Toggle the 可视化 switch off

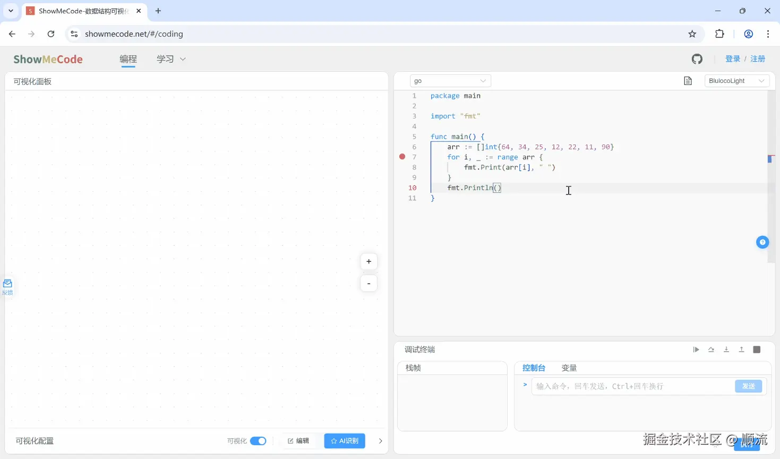click(x=258, y=441)
